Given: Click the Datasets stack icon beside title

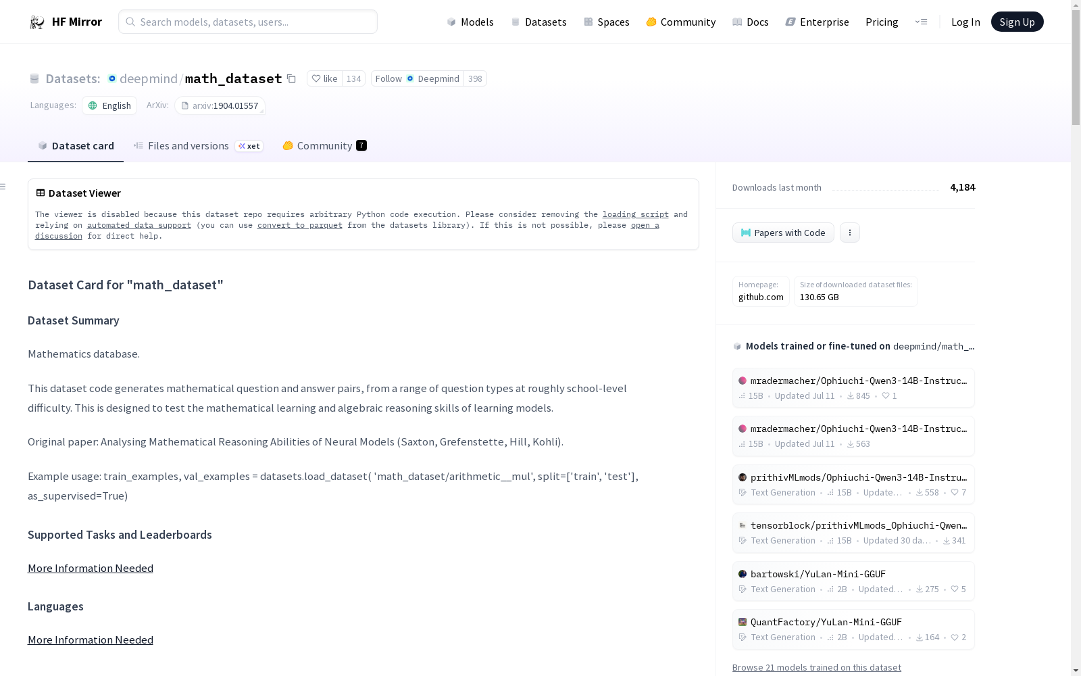Looking at the screenshot, I should [34, 79].
